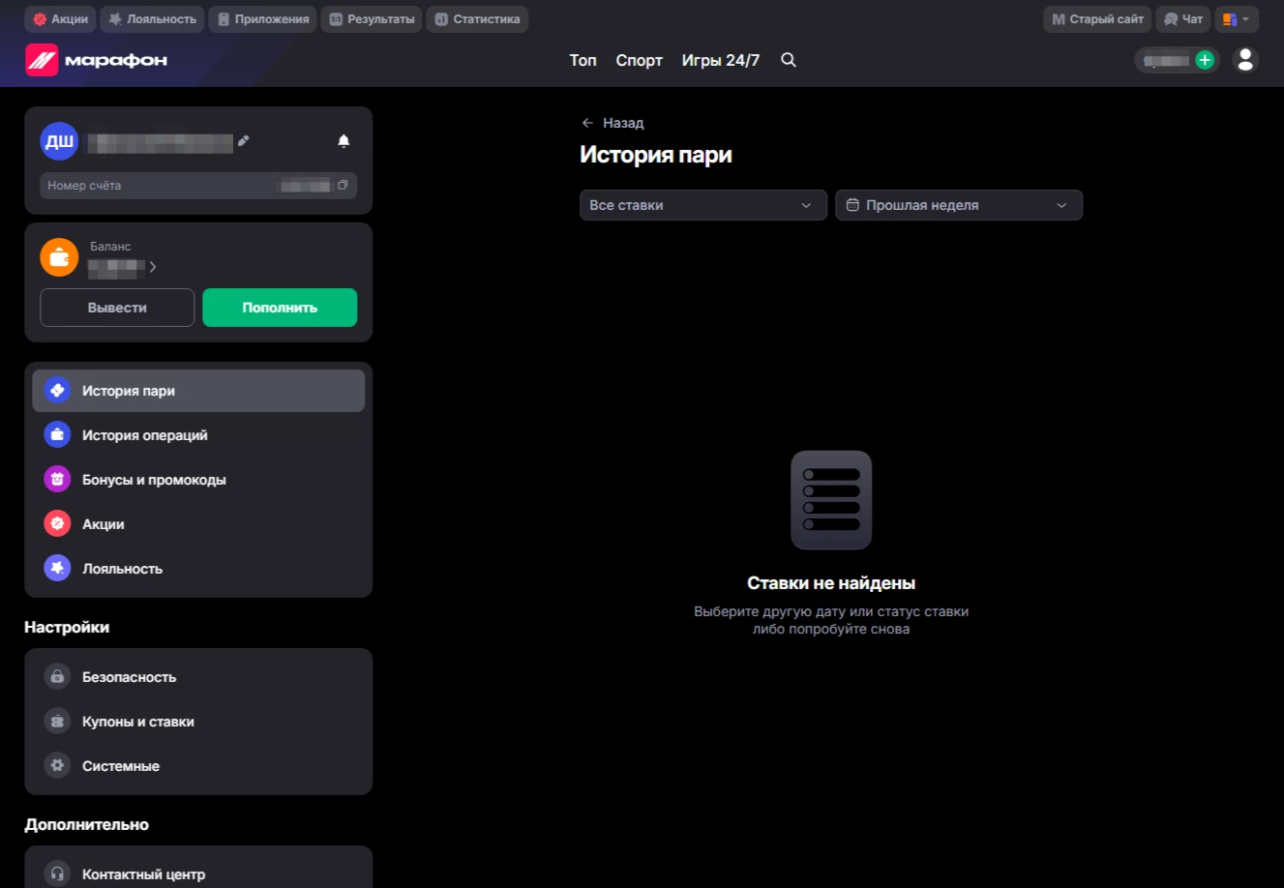Click the back arrow icon near Назад
This screenshot has height=888, width=1284.
pyautogui.click(x=587, y=123)
